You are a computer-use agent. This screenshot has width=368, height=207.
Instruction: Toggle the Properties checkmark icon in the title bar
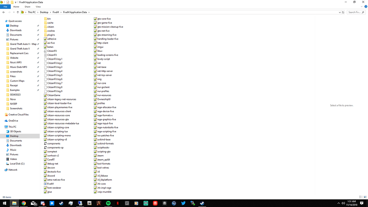coord(8,3)
